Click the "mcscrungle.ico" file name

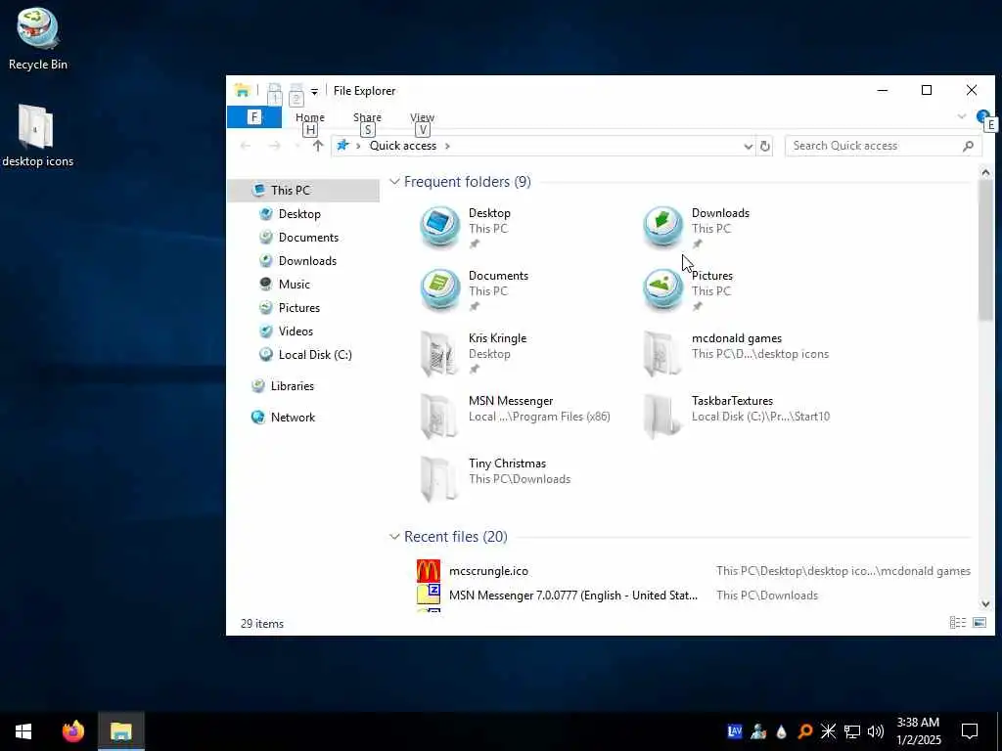click(x=488, y=571)
